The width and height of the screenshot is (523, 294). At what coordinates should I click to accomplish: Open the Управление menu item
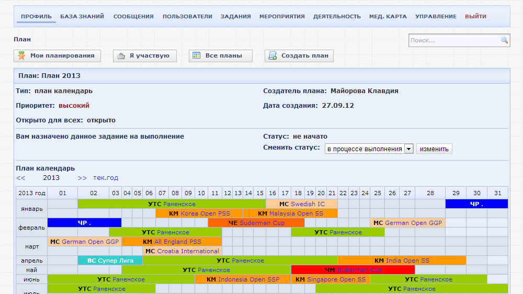pyautogui.click(x=436, y=16)
